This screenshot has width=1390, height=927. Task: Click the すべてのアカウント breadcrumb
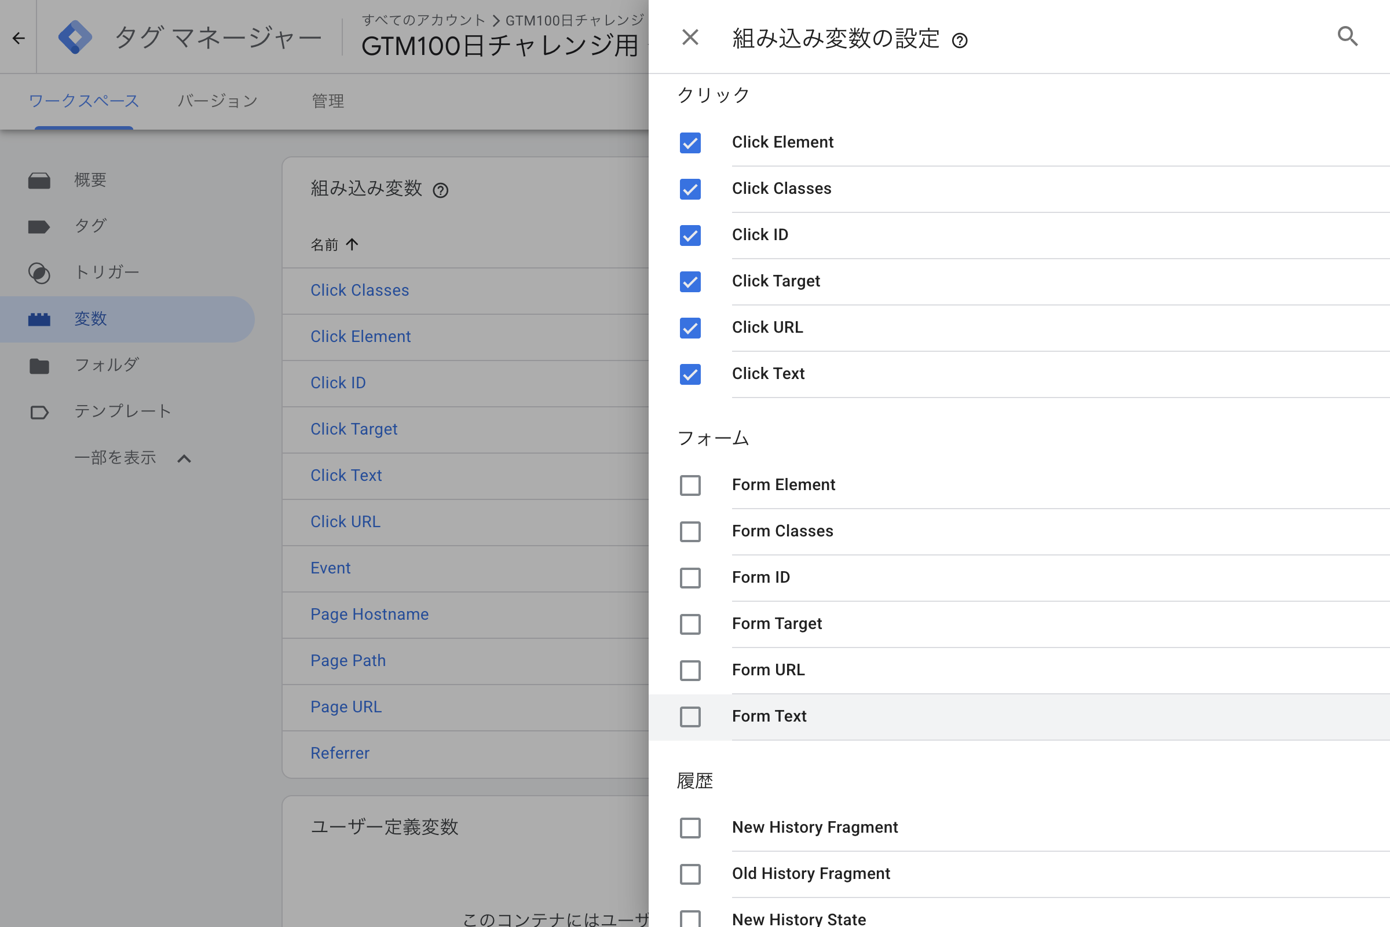[x=424, y=20]
